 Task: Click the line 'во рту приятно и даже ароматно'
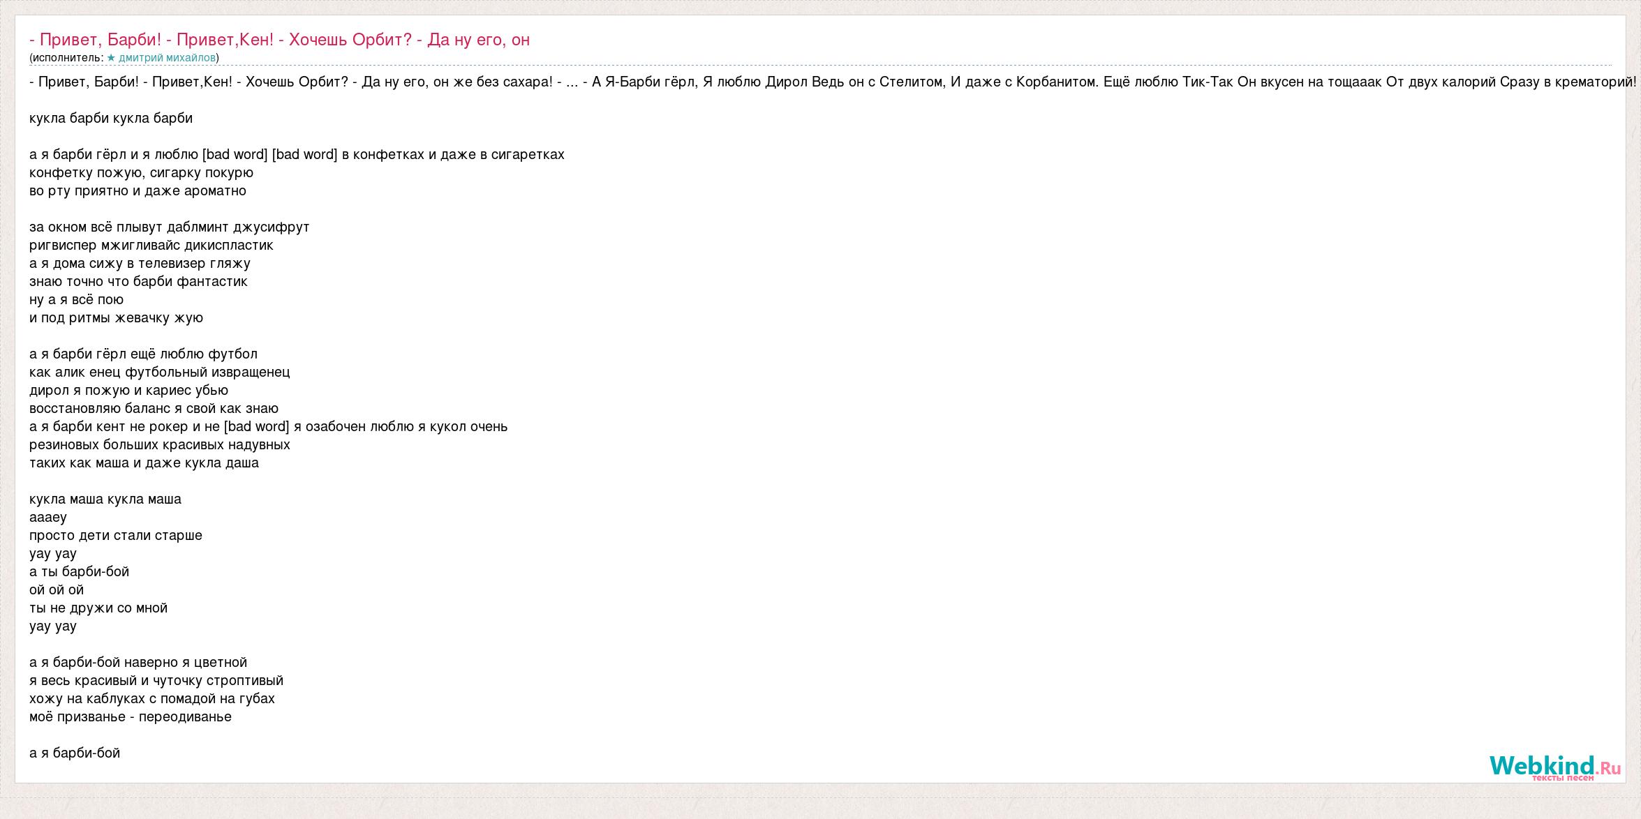point(138,190)
